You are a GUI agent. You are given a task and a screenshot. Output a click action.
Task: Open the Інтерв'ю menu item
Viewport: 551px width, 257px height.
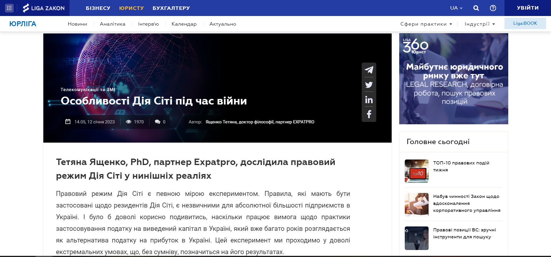(148, 24)
